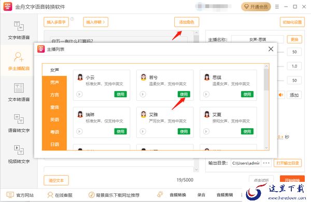Screen dimensions: 311x202
Task: Select 粤语 category tab
Action: pyautogui.click(x=54, y=132)
